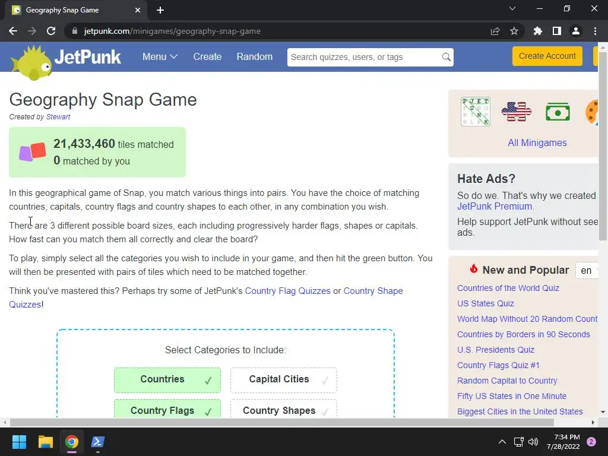The image size is (608, 456).
Task: Open the green money minigame icon
Action: click(x=558, y=112)
